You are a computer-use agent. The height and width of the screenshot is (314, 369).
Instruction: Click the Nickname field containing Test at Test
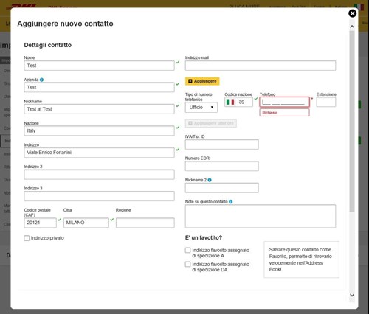(x=99, y=109)
